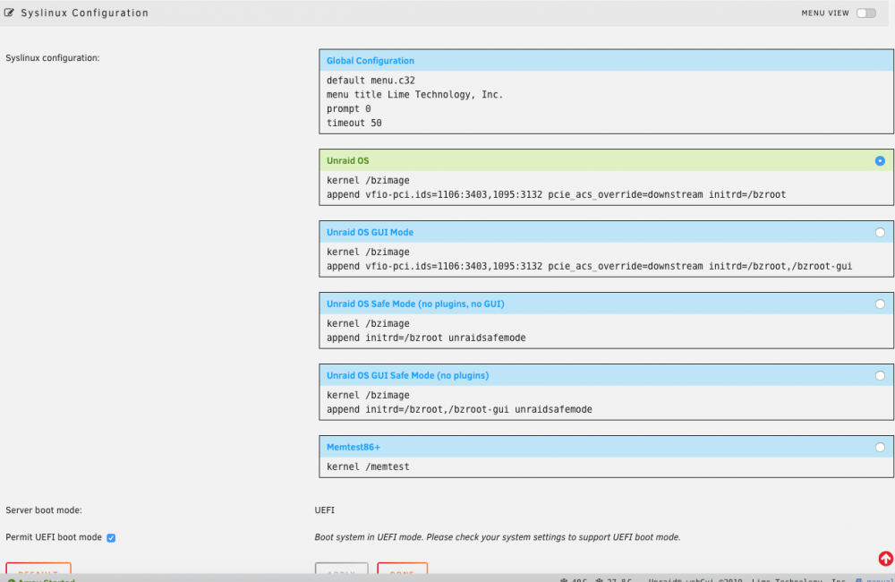The height and width of the screenshot is (582, 895).
Task: Click the 'Server boot mode:' label
Action: [x=44, y=510]
